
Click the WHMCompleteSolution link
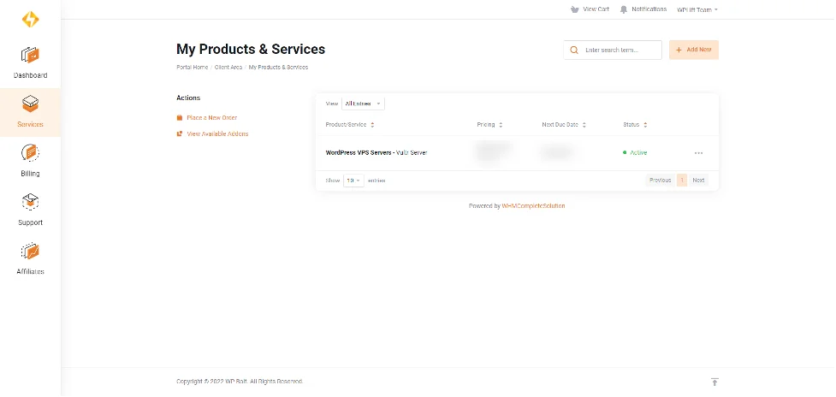[x=533, y=205]
